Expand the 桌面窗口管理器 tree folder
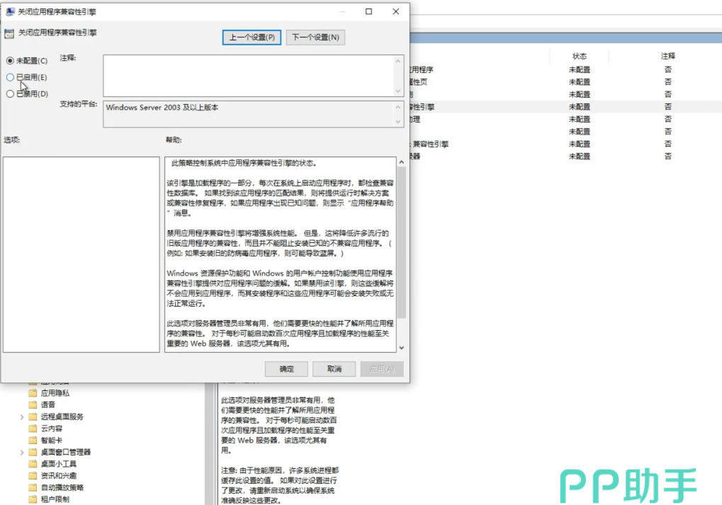Image resolution: width=722 pixels, height=505 pixels. point(22,453)
